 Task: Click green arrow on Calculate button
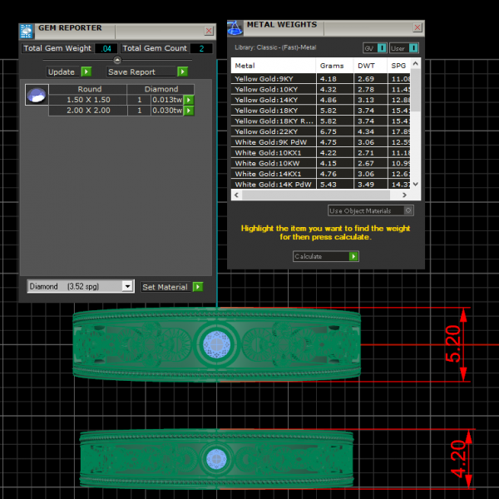(353, 257)
